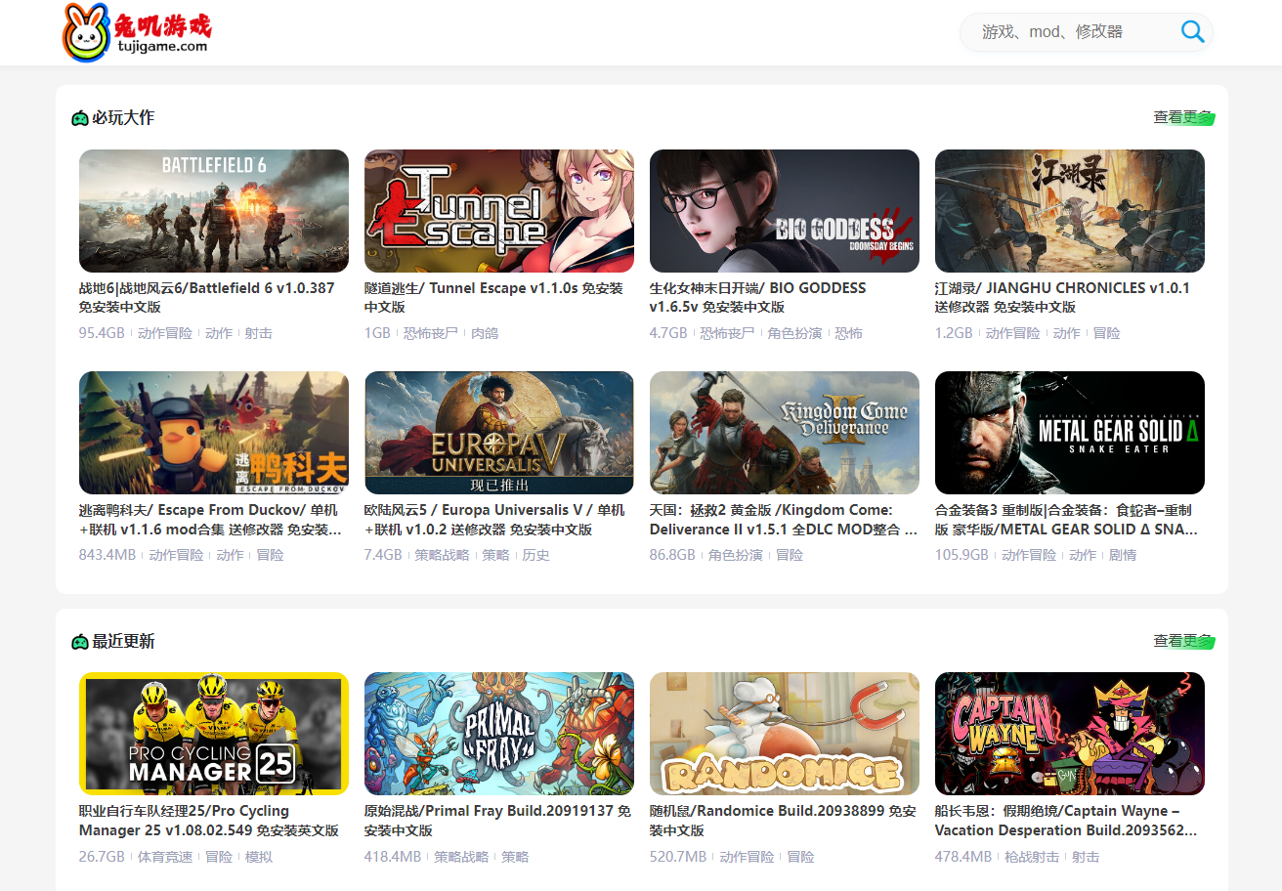This screenshot has height=891, width=1282.
Task: View more in the 最近更新 section
Action: pos(1183,641)
